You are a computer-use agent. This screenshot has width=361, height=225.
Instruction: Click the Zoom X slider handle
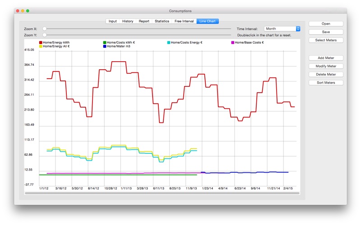[44, 29]
